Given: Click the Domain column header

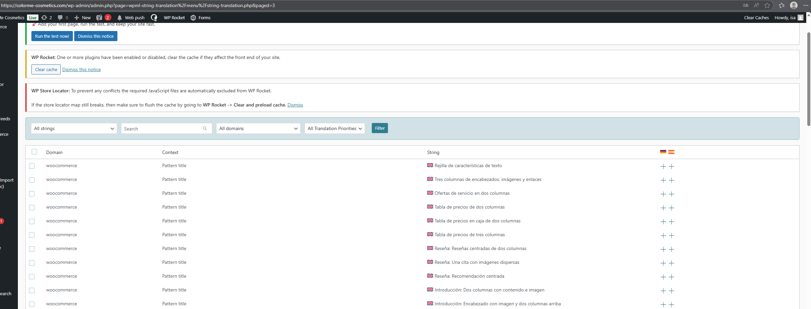Looking at the screenshot, I should (x=54, y=152).
